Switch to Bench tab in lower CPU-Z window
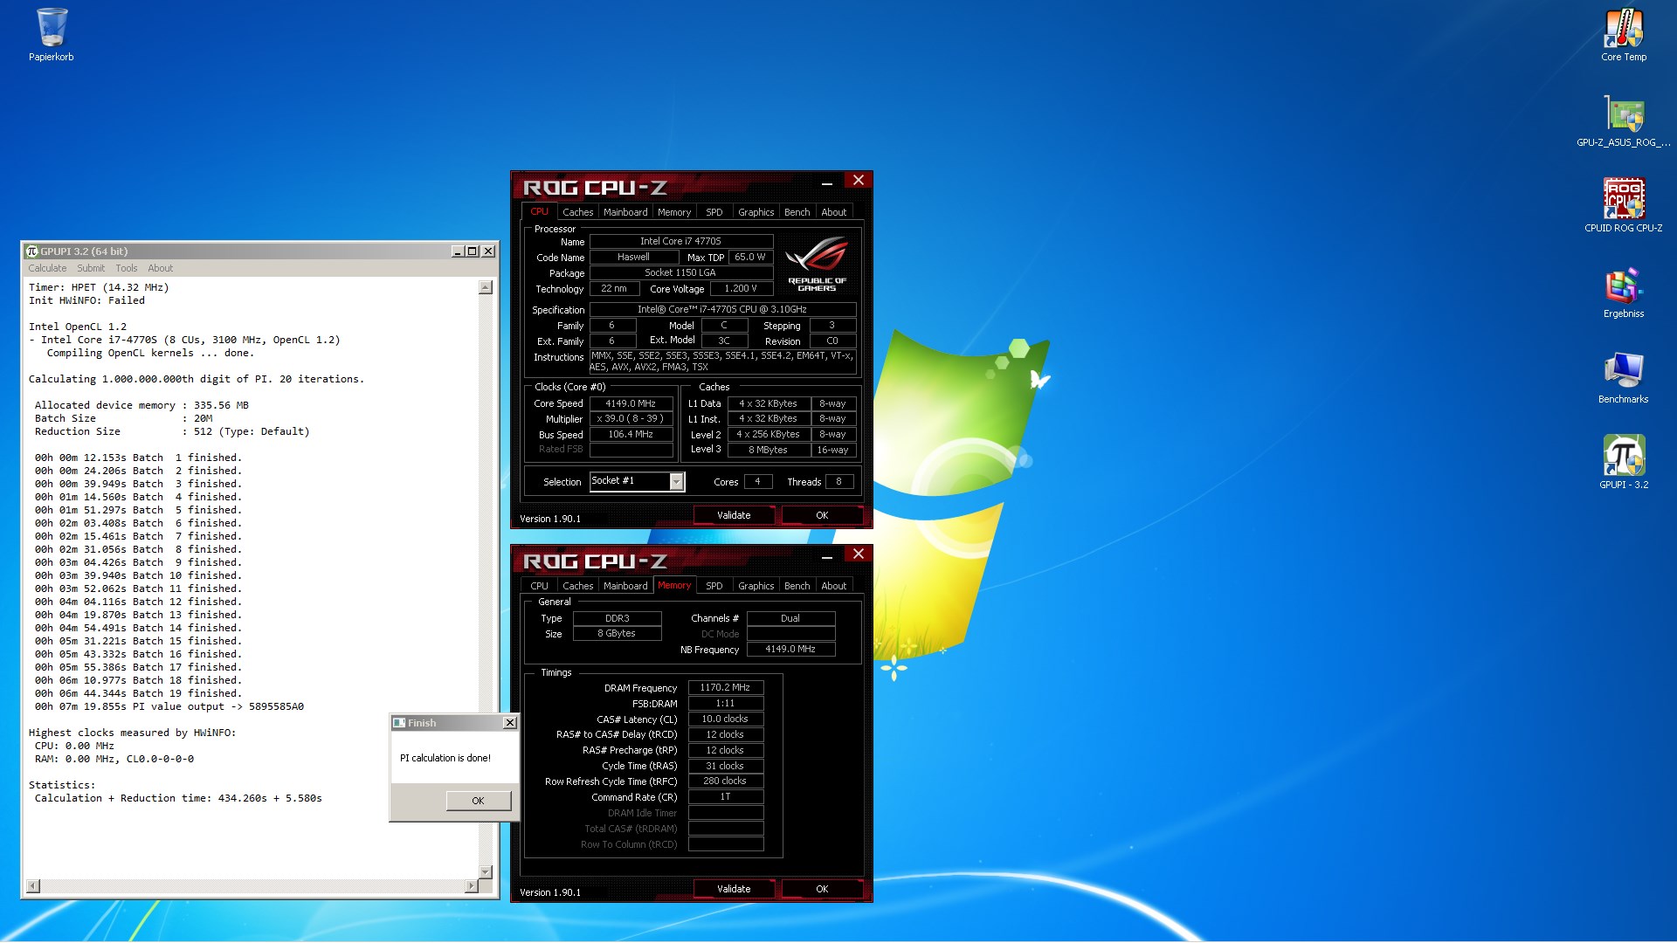The image size is (1677, 943). (x=797, y=586)
